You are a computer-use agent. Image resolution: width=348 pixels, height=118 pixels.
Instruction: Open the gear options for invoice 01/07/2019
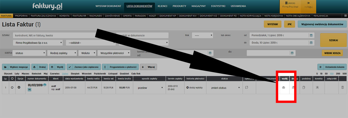pyautogui.click(x=19, y=87)
